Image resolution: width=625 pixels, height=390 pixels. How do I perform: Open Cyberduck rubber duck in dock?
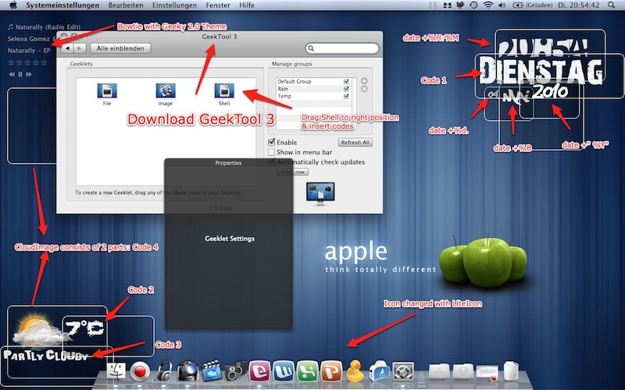point(355,371)
